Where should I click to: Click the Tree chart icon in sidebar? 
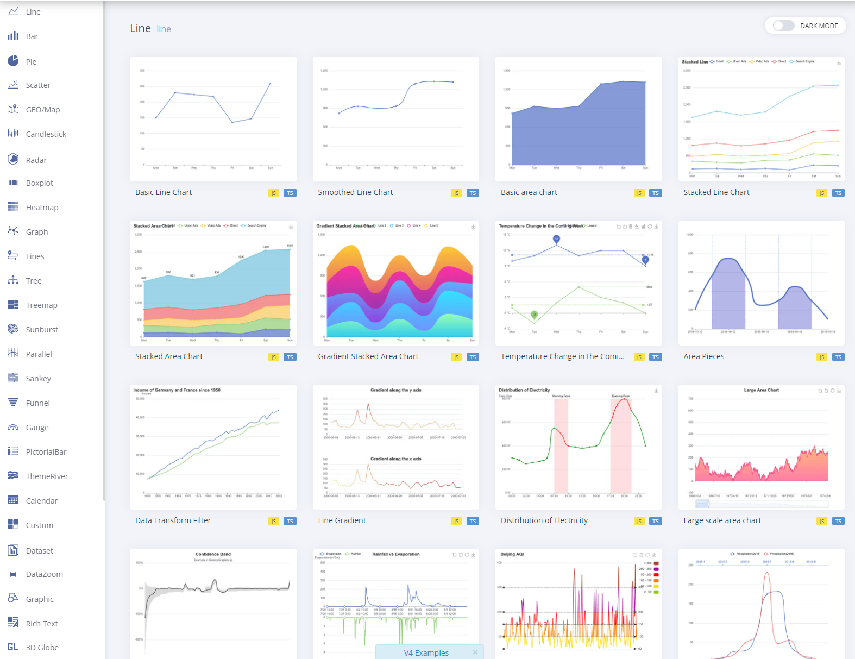[x=13, y=280]
